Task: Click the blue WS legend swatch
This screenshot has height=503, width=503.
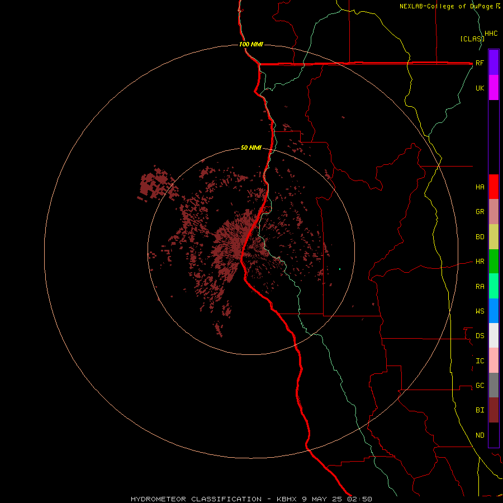Action: point(493,311)
